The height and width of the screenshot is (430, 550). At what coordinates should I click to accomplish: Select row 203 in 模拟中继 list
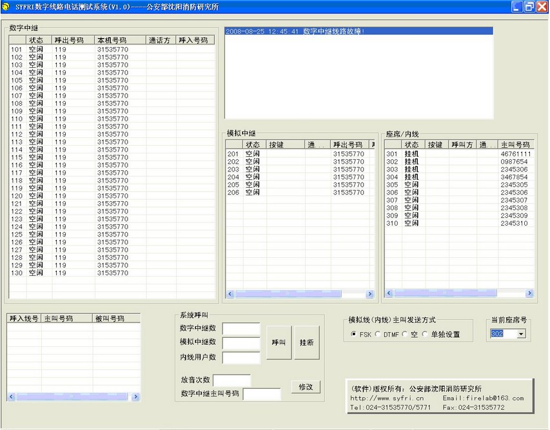pyautogui.click(x=300, y=170)
